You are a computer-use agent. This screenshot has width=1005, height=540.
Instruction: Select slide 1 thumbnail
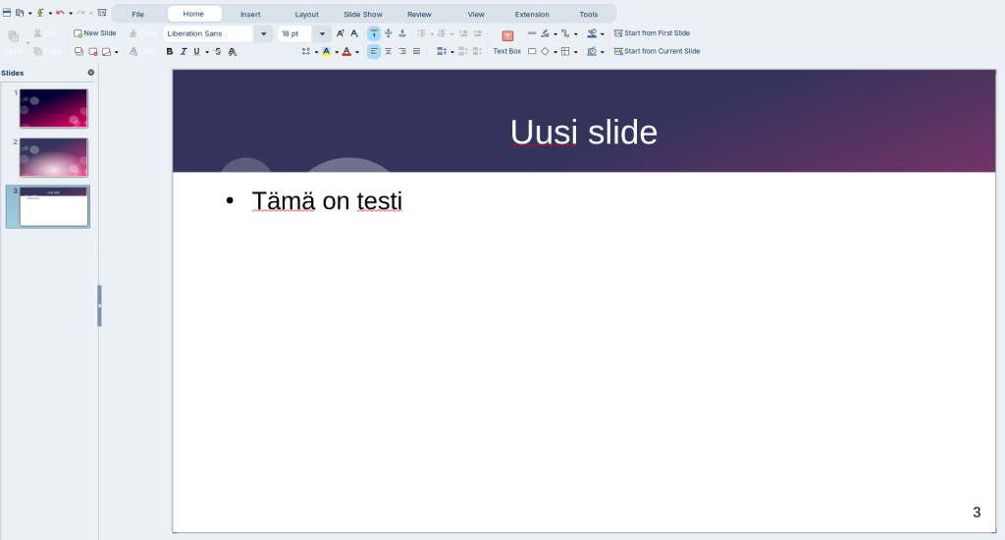(53, 108)
